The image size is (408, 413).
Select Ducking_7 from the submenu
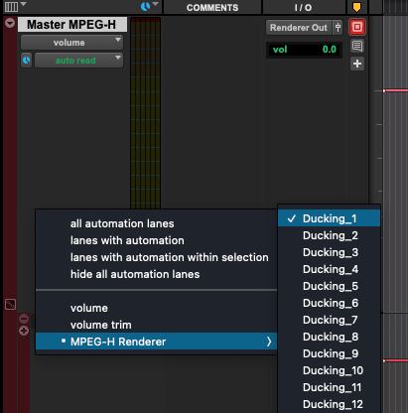point(330,320)
